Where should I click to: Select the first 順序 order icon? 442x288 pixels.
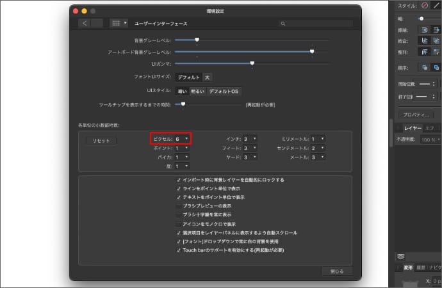click(424, 67)
